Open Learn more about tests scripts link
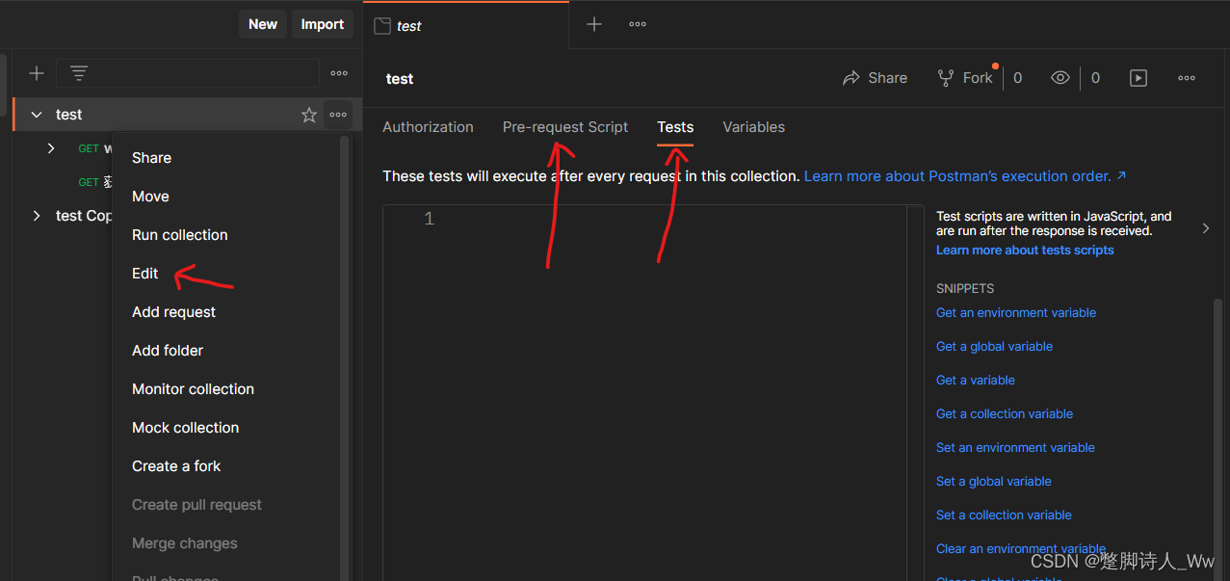 tap(1025, 251)
